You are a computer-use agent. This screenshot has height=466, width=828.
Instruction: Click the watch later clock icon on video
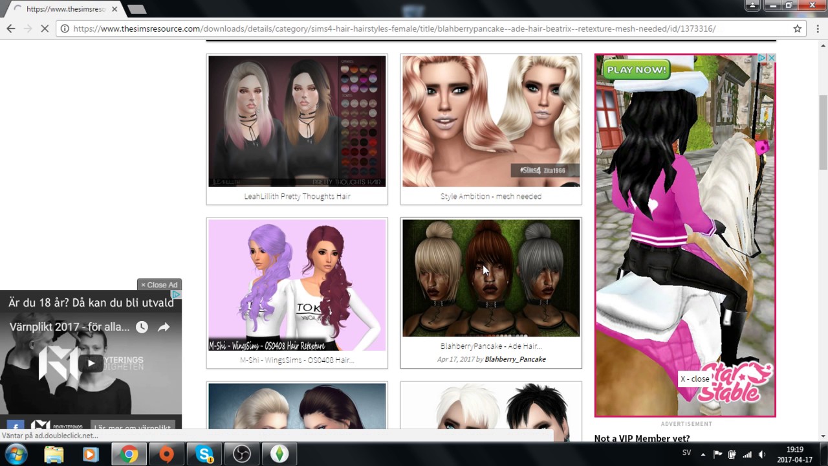tap(141, 327)
